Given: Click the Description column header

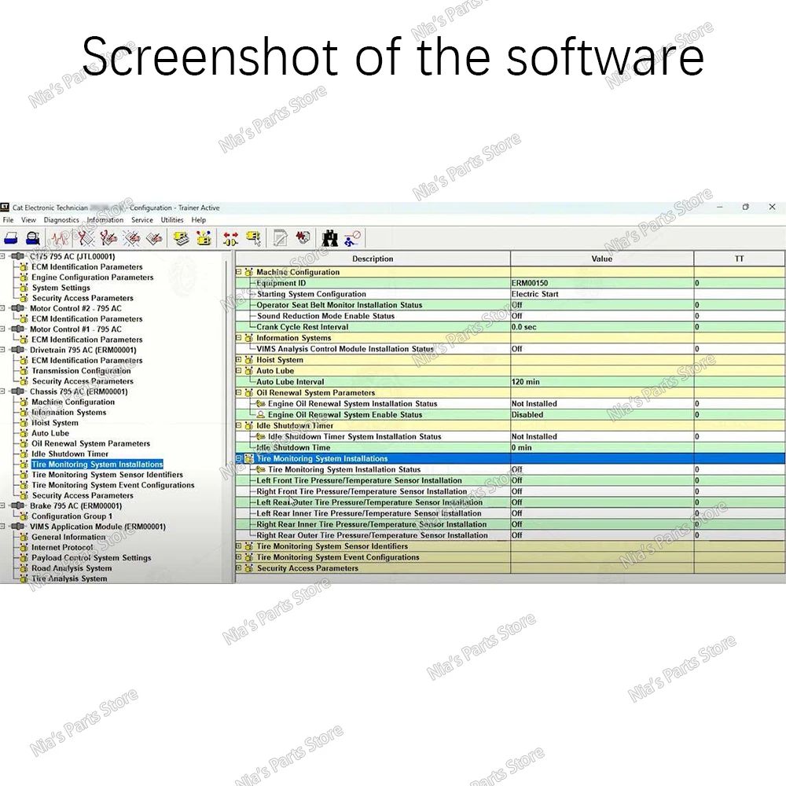Looking at the screenshot, I should 373,259.
